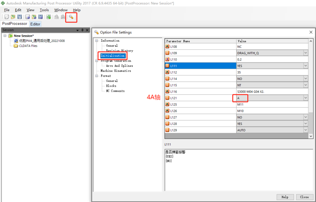Image resolution: width=316 pixels, height=202 pixels.
Task: Open the L121 axis value dropdown
Action: [x=305, y=98]
